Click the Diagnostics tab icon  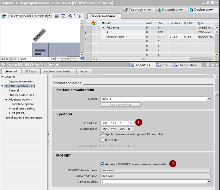[176, 65]
